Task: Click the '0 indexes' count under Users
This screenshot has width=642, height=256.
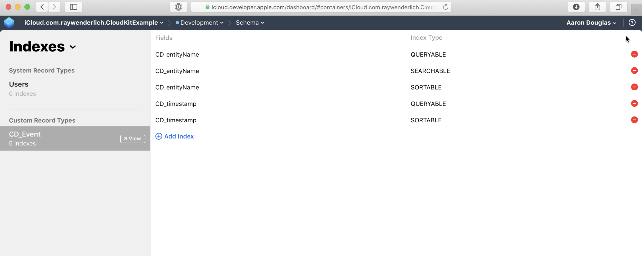Action: tap(23, 94)
